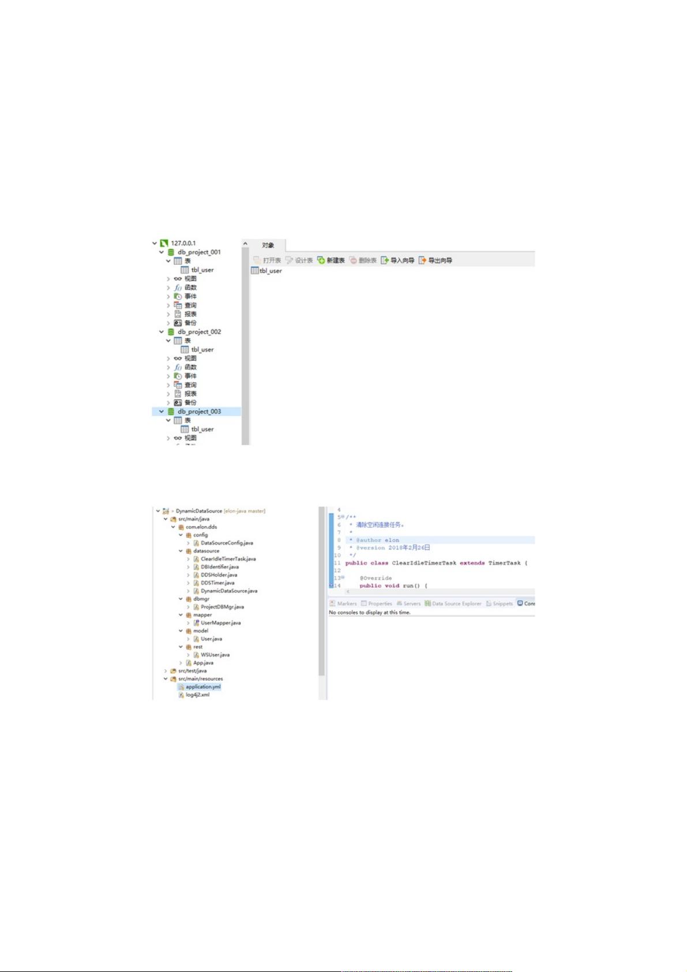Expand the DataSourceConfig.java file node
Screen dimensions: 687x972
188,543
